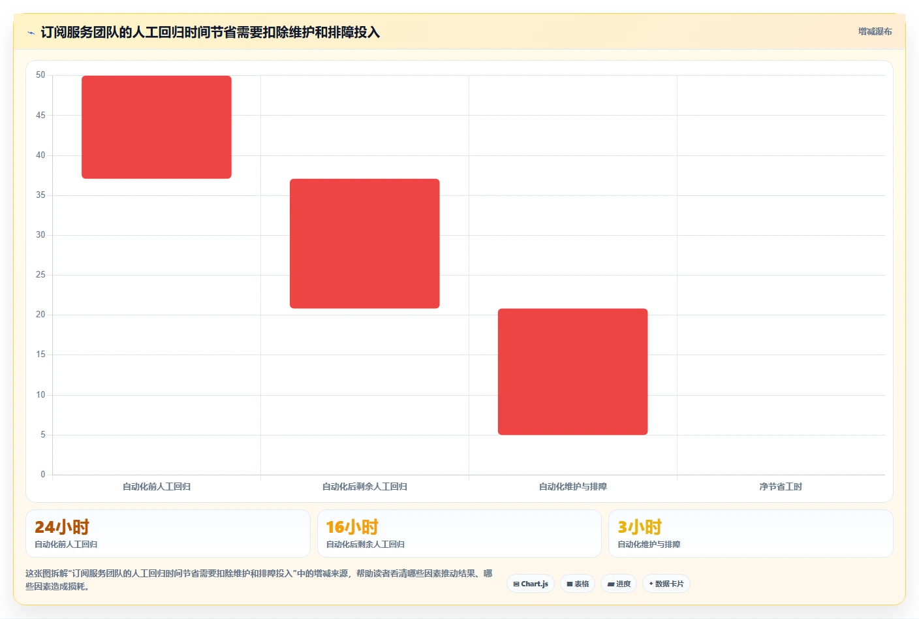Click the x-axis label 自动化维护与排障

(573, 486)
